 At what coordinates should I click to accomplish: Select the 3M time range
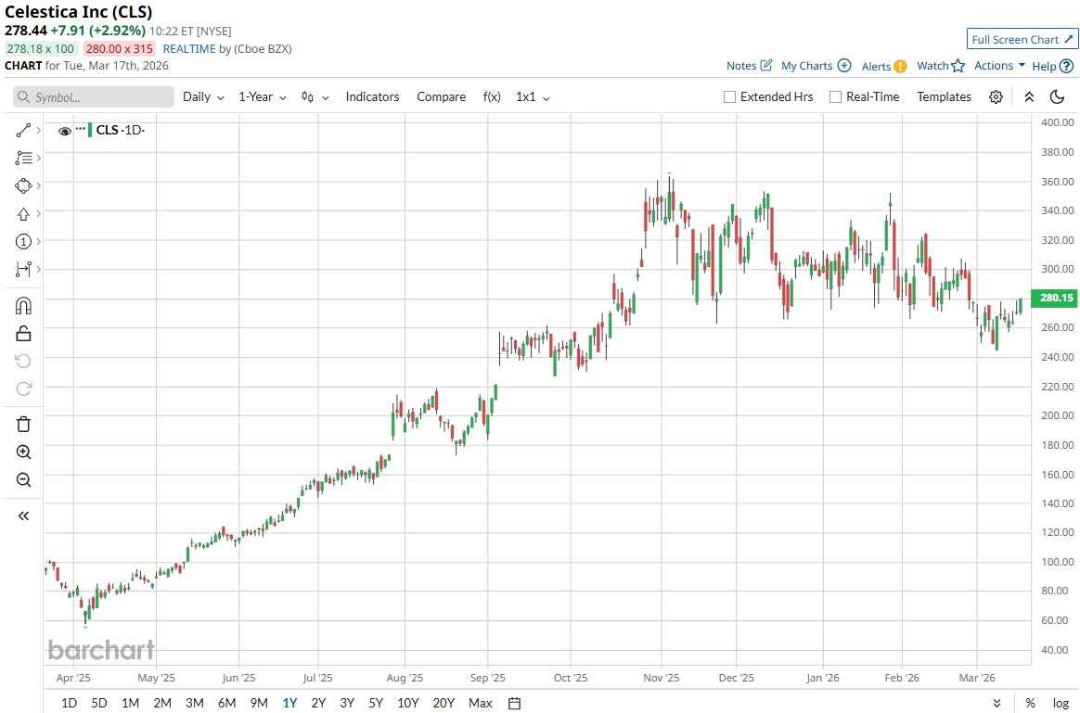pos(194,703)
